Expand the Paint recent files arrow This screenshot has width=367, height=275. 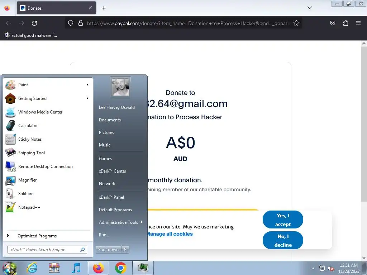87,85
